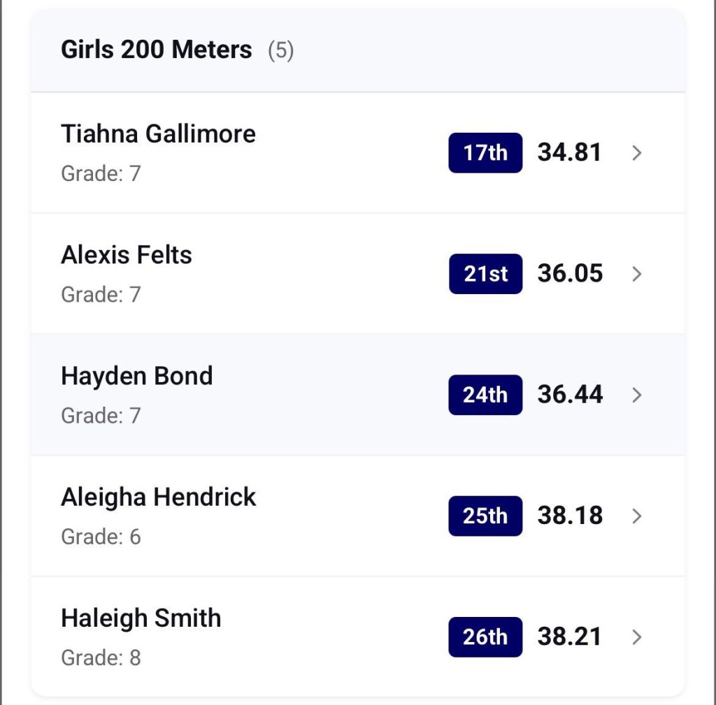The image size is (716, 705).
Task: Click the 21st place badge
Action: (x=485, y=274)
